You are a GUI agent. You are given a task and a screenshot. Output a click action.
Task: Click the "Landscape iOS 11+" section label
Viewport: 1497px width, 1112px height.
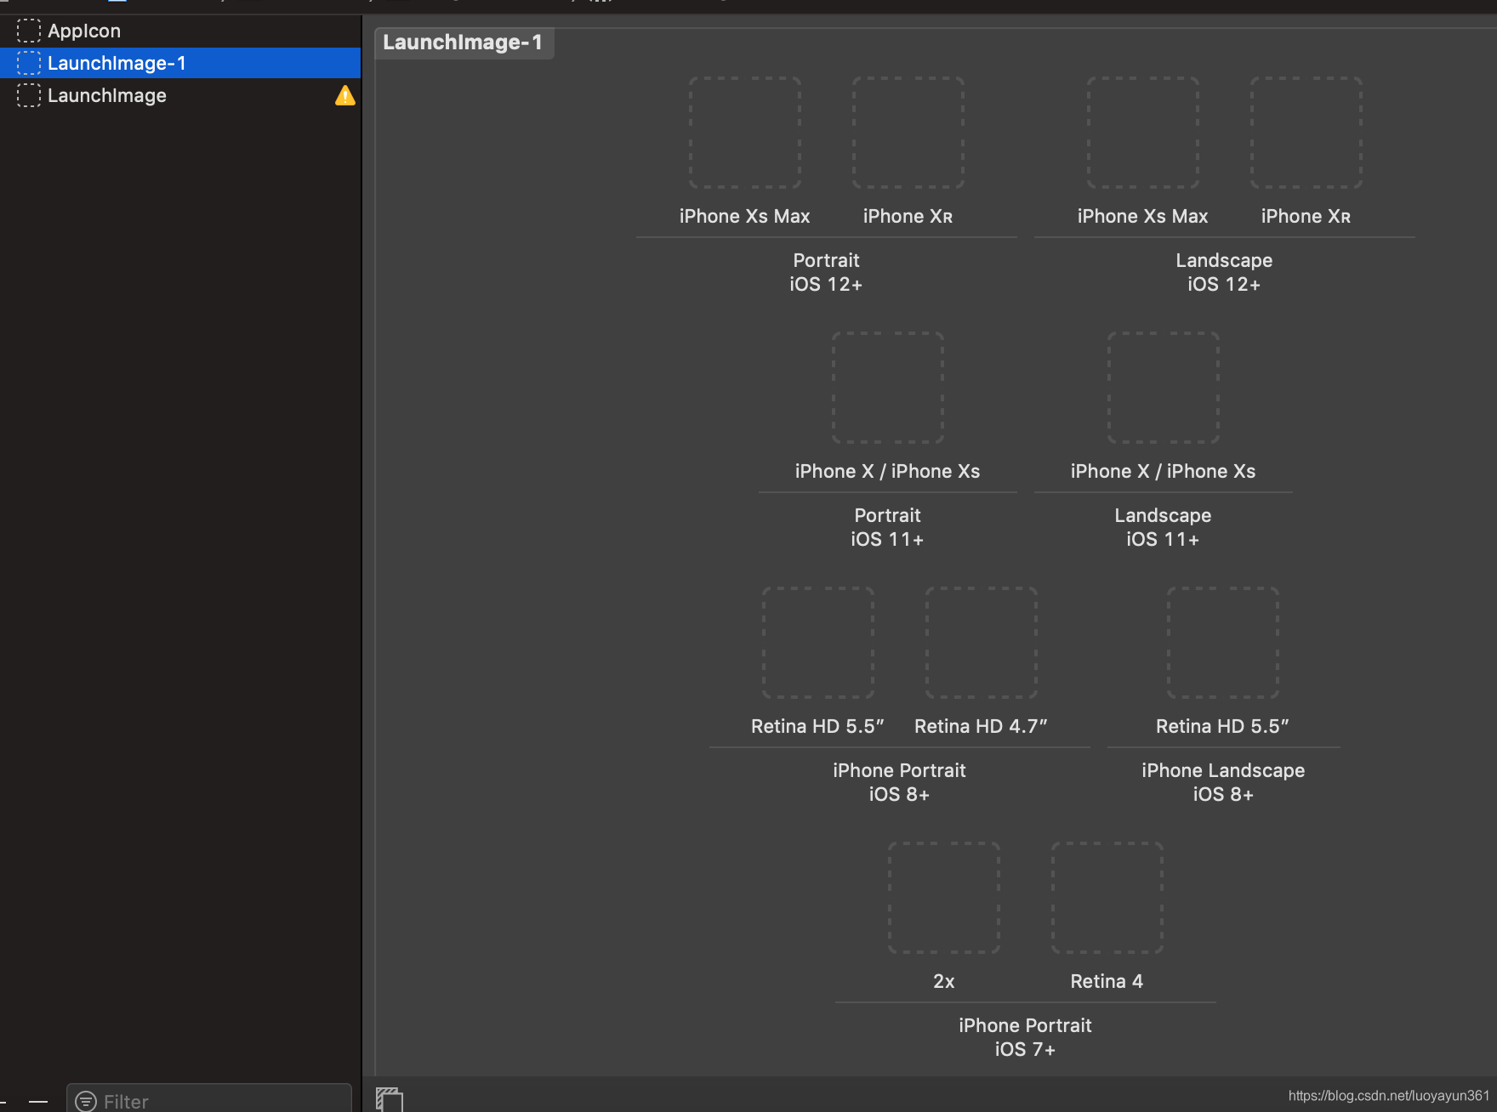(x=1164, y=527)
